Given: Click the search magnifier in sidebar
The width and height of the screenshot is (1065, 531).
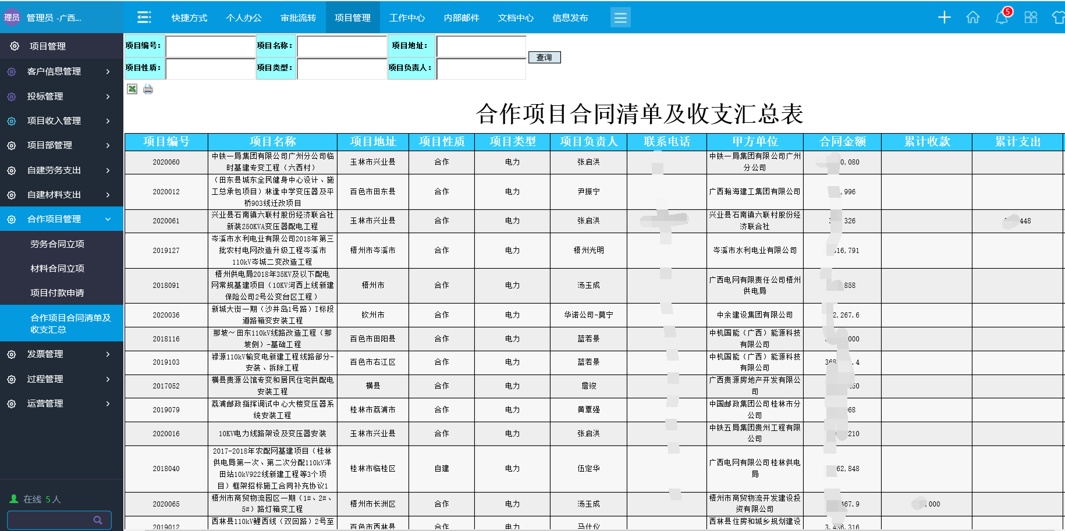Looking at the screenshot, I should [98, 520].
